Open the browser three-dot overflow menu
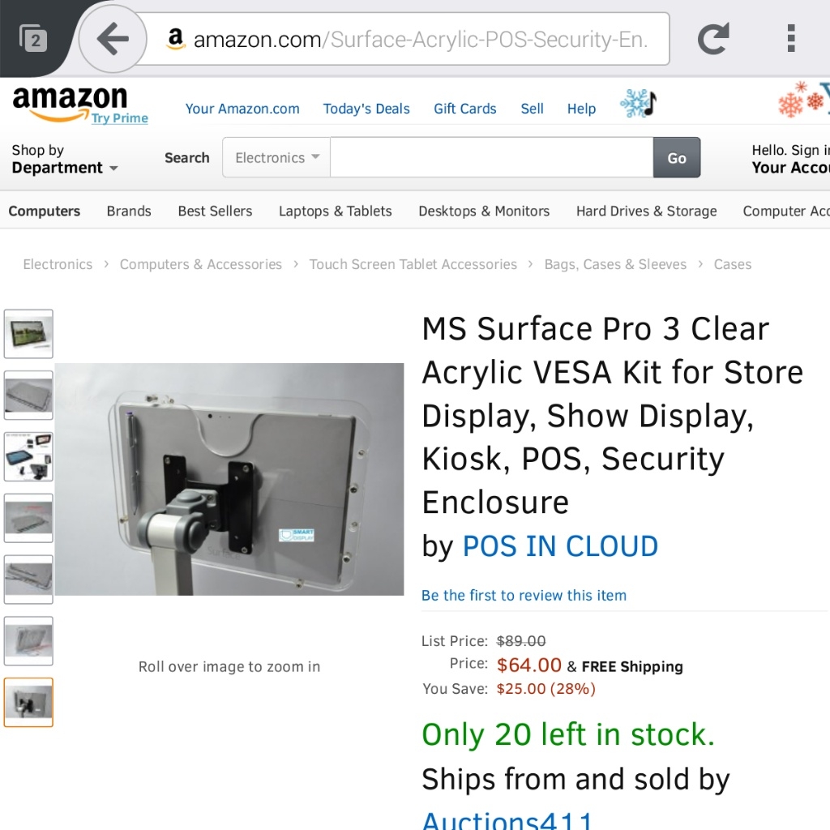830x830 pixels. (x=791, y=38)
